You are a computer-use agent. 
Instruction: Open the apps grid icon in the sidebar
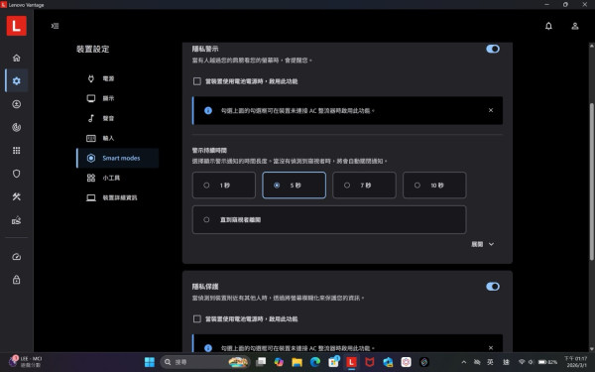[16, 151]
